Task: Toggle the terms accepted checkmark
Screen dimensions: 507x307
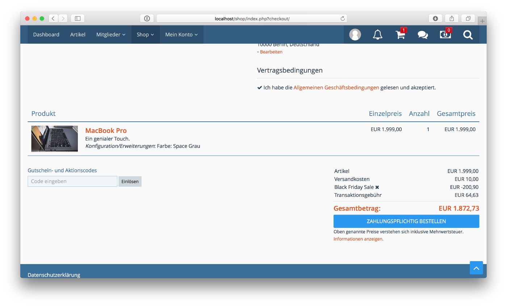Action: click(x=260, y=88)
